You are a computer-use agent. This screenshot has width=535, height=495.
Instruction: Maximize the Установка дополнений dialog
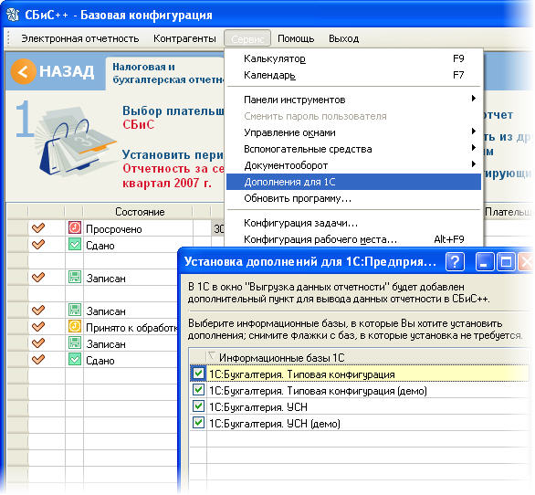[506, 262]
